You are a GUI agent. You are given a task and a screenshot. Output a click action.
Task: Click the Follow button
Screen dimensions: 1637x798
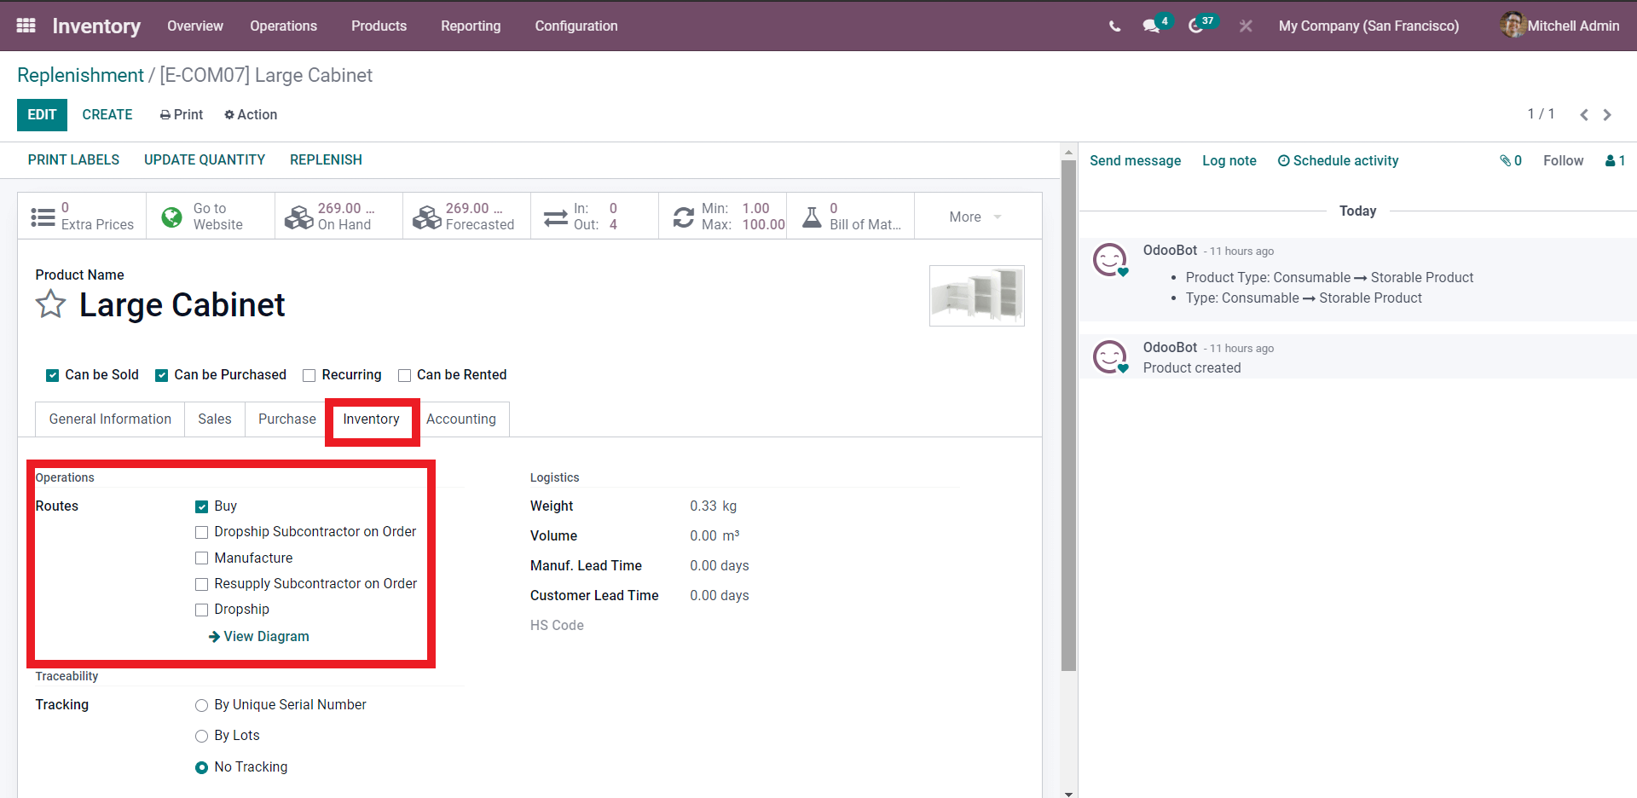pos(1563,160)
